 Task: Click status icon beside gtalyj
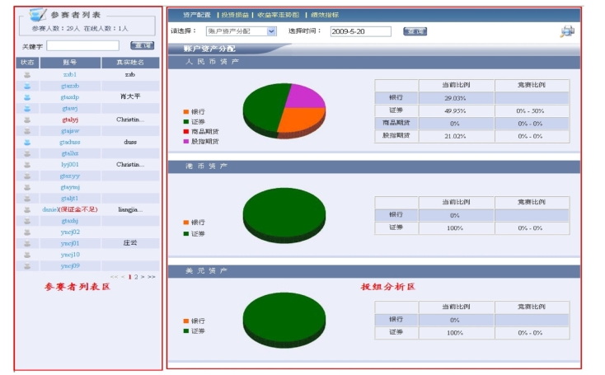tap(27, 120)
